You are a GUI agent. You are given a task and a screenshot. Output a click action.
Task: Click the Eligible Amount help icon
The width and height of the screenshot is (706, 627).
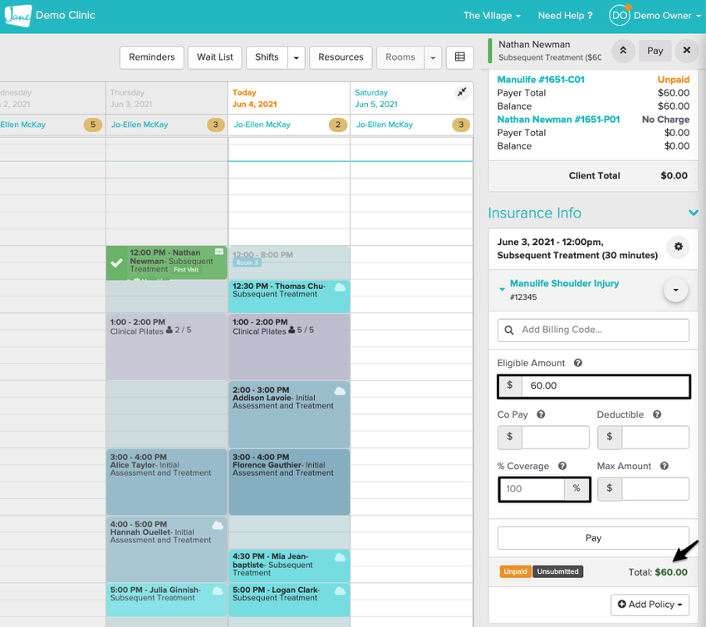(578, 363)
